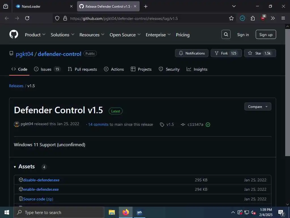Open the GitHub home logo
Image resolution: width=290 pixels, height=218 pixels.
(14, 34)
